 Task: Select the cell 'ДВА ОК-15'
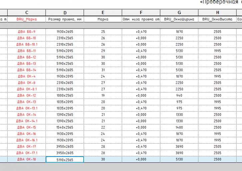[27, 127]
